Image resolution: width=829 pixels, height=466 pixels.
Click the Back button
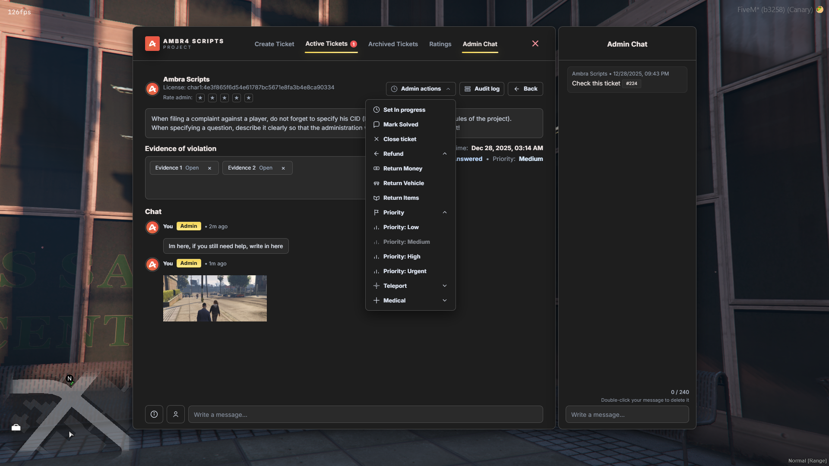point(525,89)
